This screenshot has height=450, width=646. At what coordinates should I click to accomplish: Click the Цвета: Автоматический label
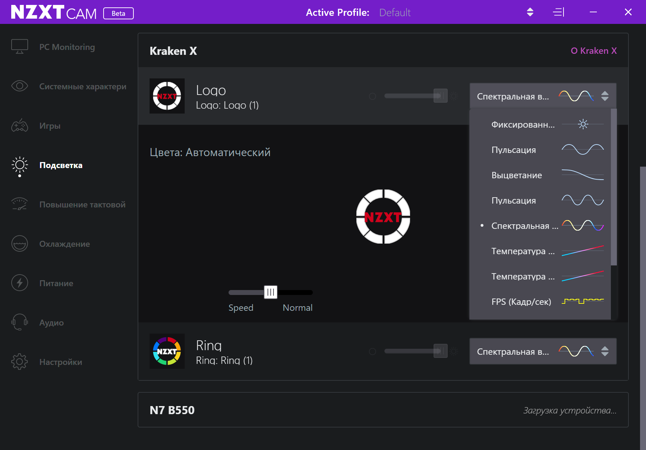coord(210,152)
